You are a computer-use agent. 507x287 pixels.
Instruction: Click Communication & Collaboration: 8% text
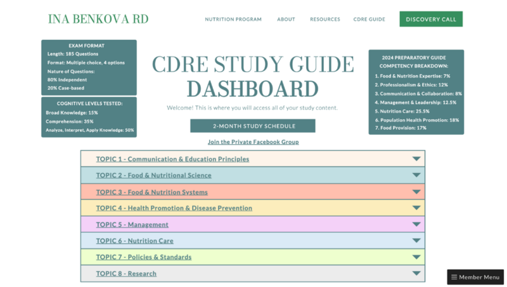[x=418, y=93]
